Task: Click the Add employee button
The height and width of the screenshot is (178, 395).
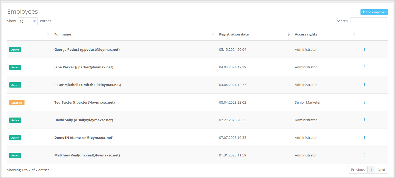Action: click(374, 12)
